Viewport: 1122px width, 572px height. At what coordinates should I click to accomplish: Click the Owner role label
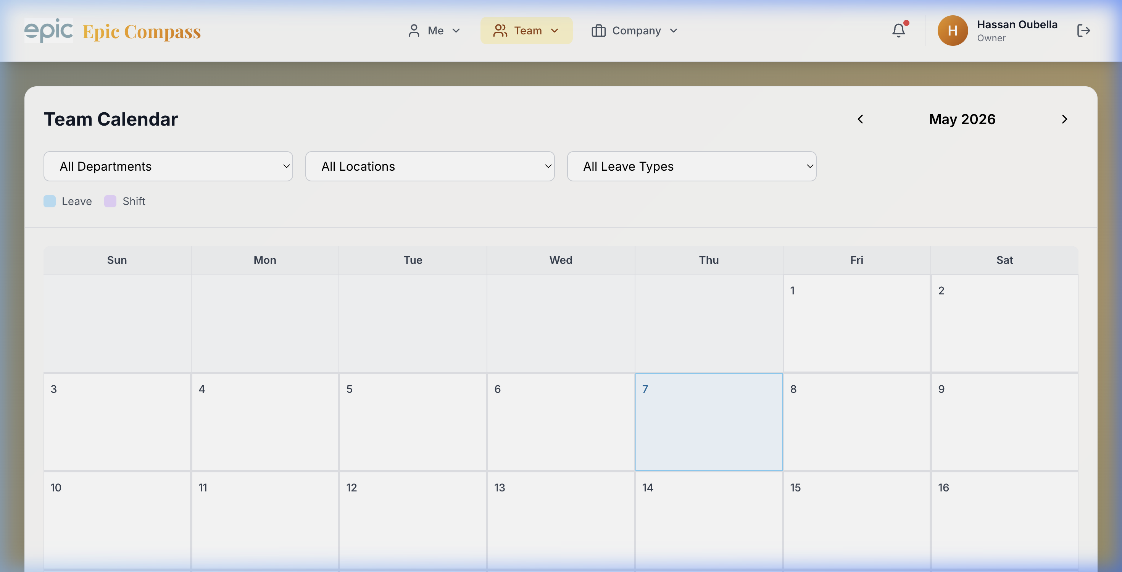point(991,38)
